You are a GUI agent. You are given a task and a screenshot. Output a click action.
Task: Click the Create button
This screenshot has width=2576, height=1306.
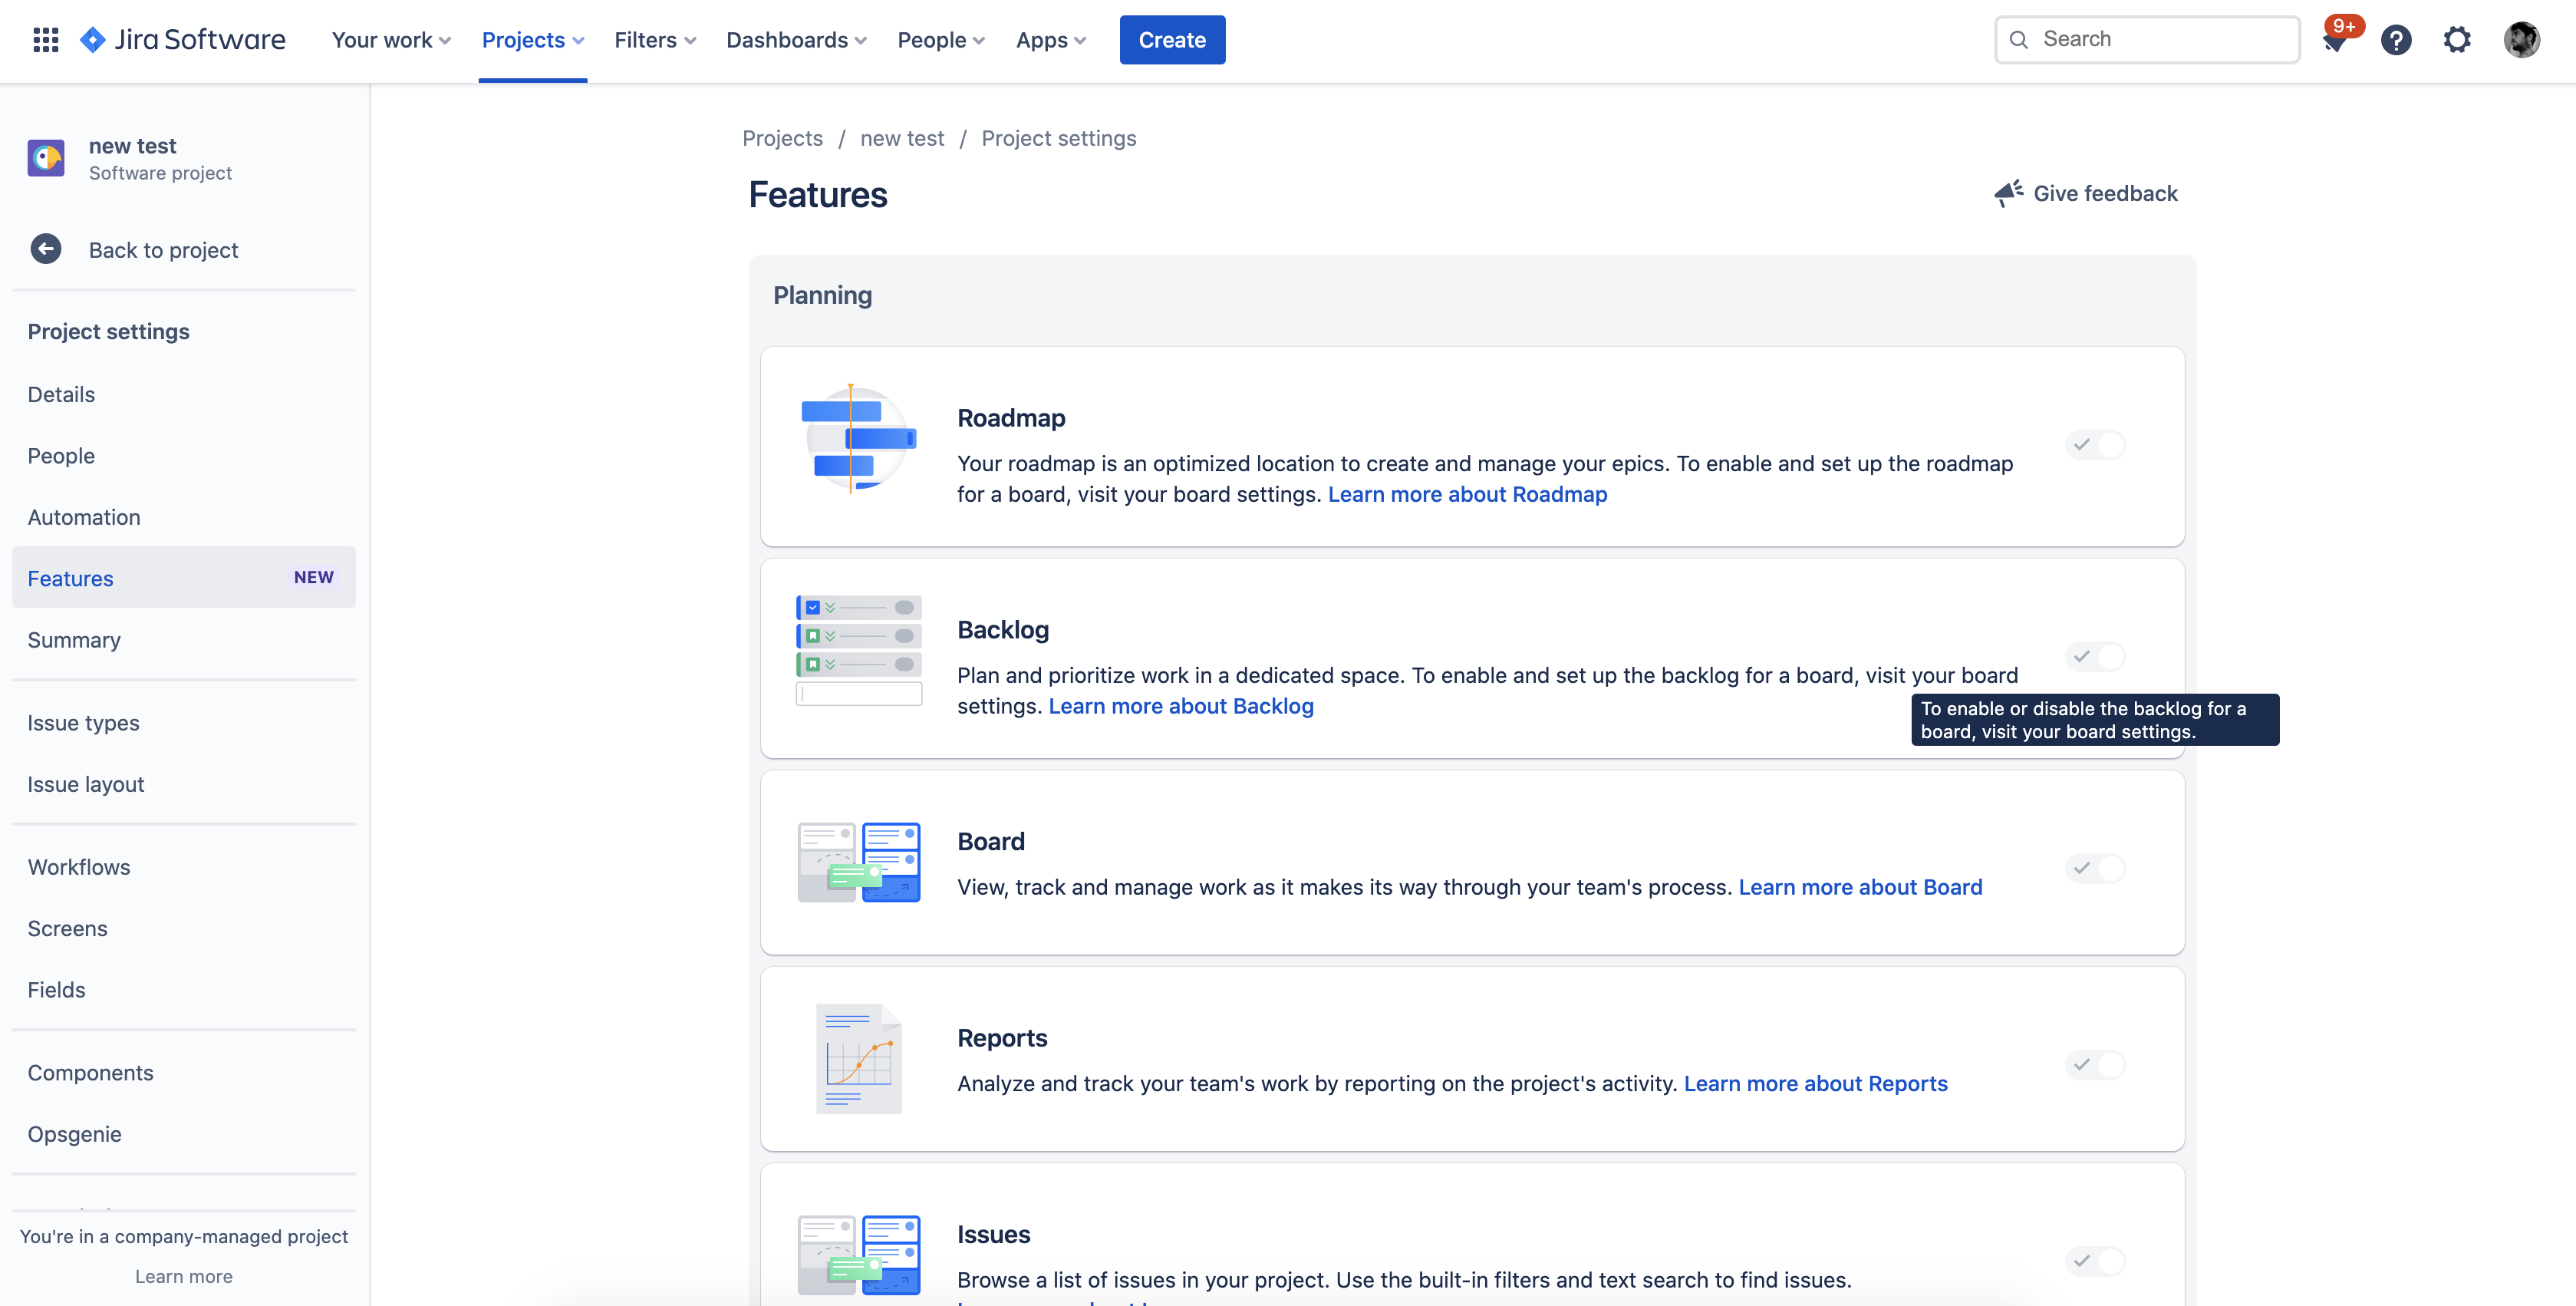coord(1172,40)
